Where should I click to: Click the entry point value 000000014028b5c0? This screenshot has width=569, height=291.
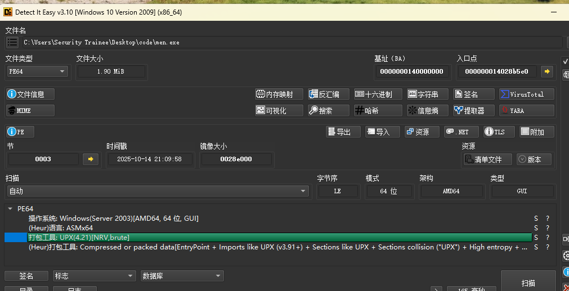click(497, 71)
